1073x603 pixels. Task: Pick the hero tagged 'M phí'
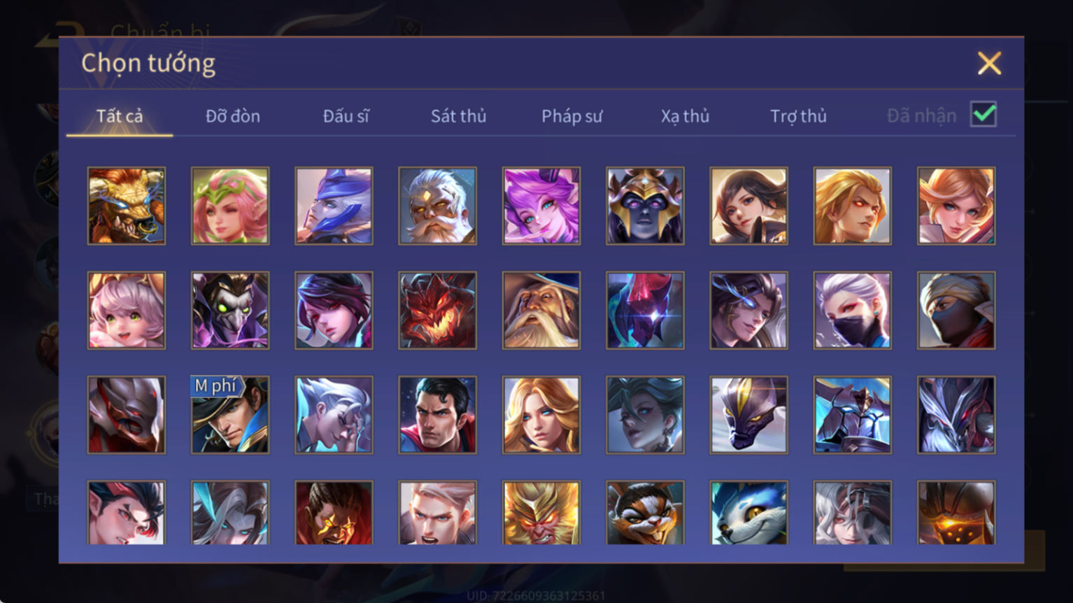click(230, 415)
